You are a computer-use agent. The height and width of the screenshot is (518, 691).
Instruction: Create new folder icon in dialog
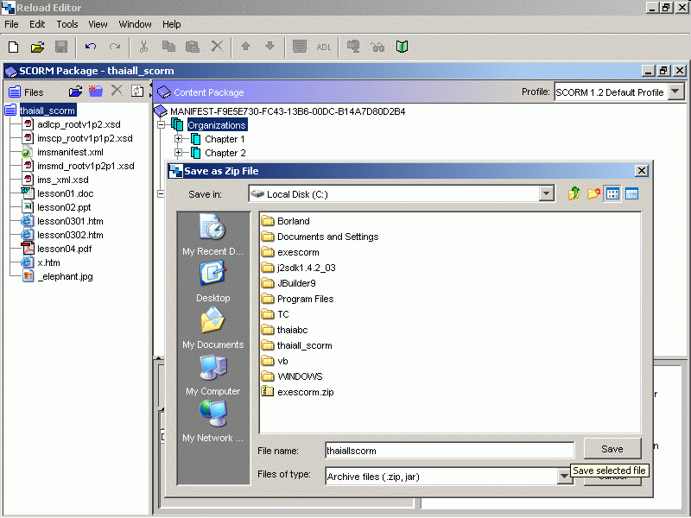click(x=593, y=194)
